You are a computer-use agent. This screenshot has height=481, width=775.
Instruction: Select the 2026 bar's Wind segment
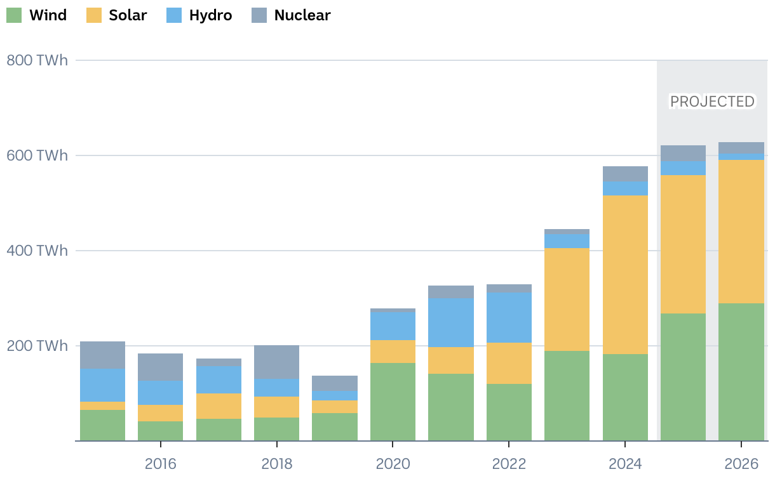tap(741, 371)
